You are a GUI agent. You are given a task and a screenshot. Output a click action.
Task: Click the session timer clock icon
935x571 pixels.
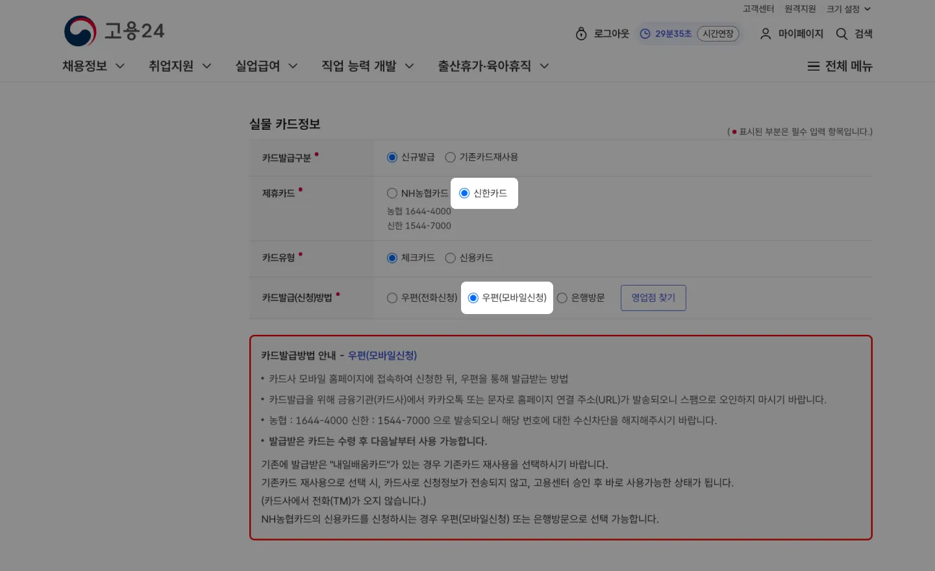(x=645, y=34)
